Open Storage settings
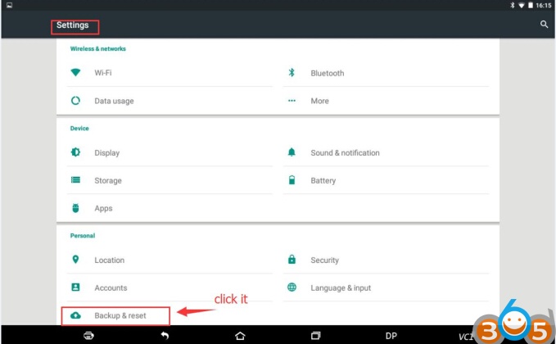Viewport: 556px width, 344px height. tap(170, 180)
